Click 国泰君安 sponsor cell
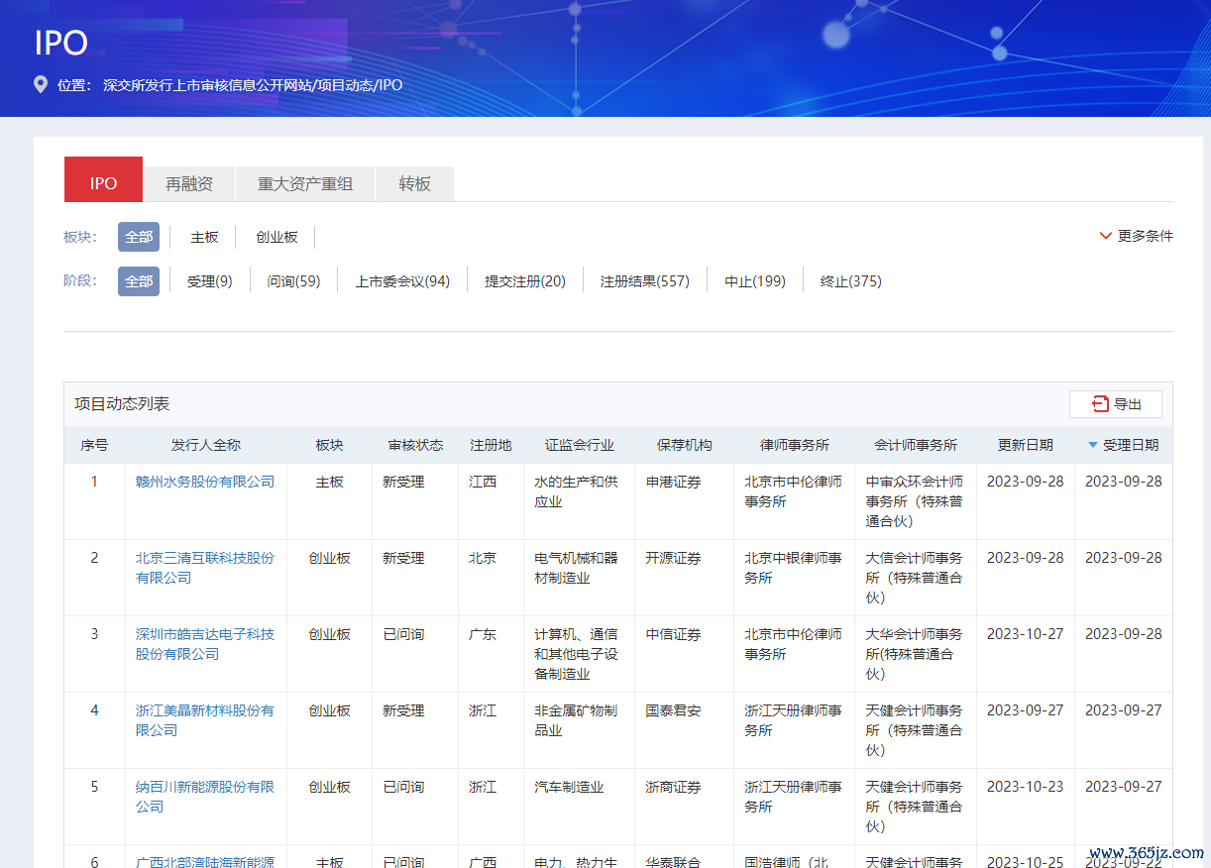Viewport: 1211px width, 868px height. [x=674, y=710]
